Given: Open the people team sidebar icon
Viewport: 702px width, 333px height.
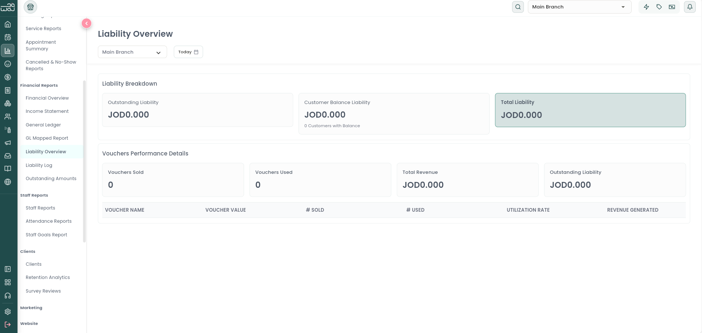Looking at the screenshot, I should (x=8, y=117).
